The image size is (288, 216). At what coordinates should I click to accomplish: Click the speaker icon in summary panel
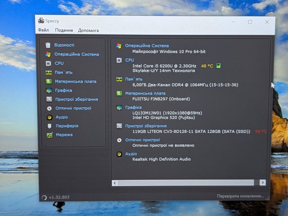[119, 154]
